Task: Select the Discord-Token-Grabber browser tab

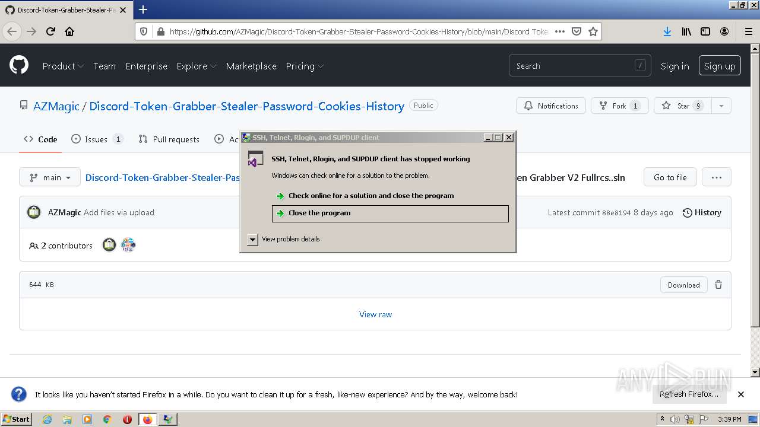Action: point(66,10)
